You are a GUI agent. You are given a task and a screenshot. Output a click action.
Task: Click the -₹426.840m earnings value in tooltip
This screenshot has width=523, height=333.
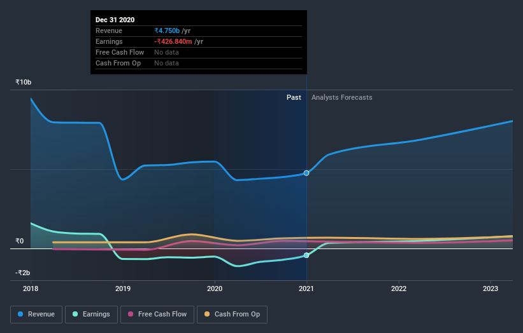[x=173, y=41]
